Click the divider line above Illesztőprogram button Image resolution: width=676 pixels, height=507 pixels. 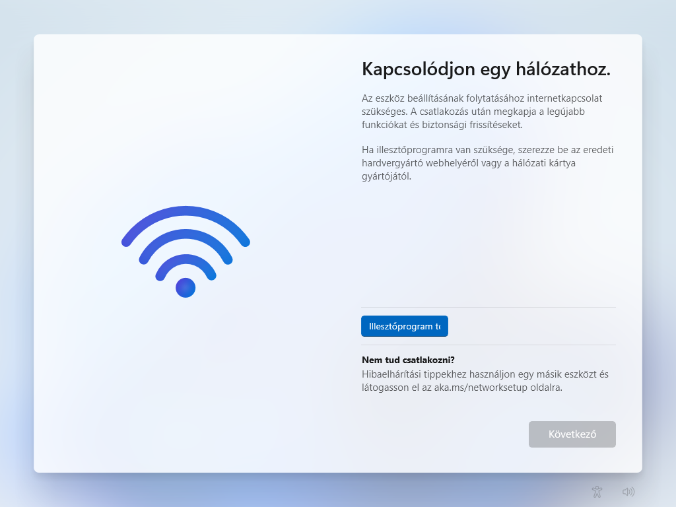point(488,308)
